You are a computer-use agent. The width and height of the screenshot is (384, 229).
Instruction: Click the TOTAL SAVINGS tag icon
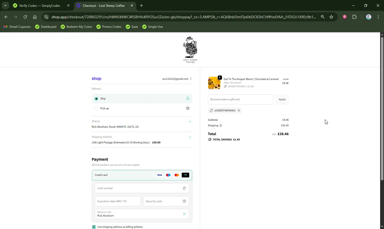[210, 140]
